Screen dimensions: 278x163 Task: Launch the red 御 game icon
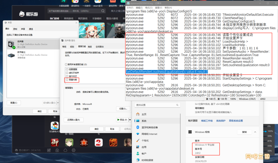(x=55, y=142)
